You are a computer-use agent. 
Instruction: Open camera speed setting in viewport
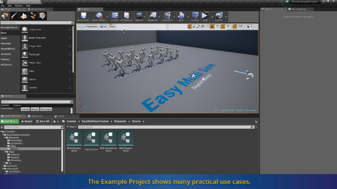[x=250, y=27]
